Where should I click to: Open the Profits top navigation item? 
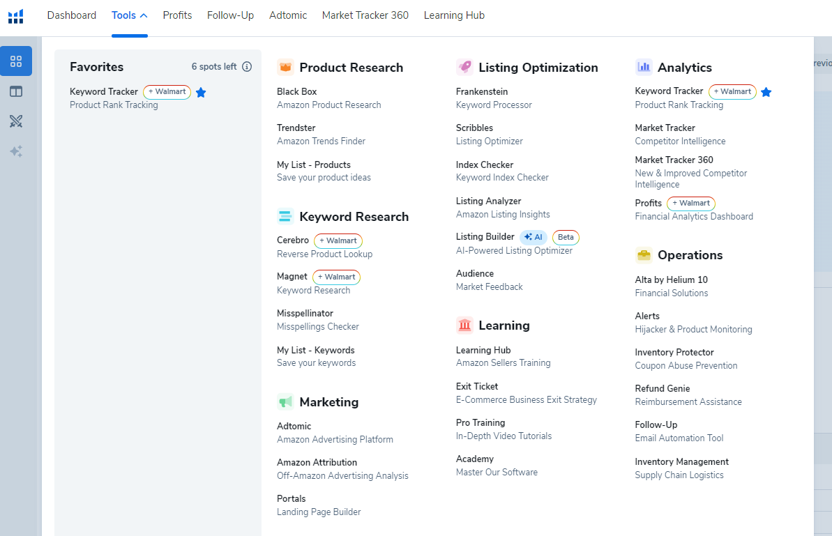(x=177, y=15)
